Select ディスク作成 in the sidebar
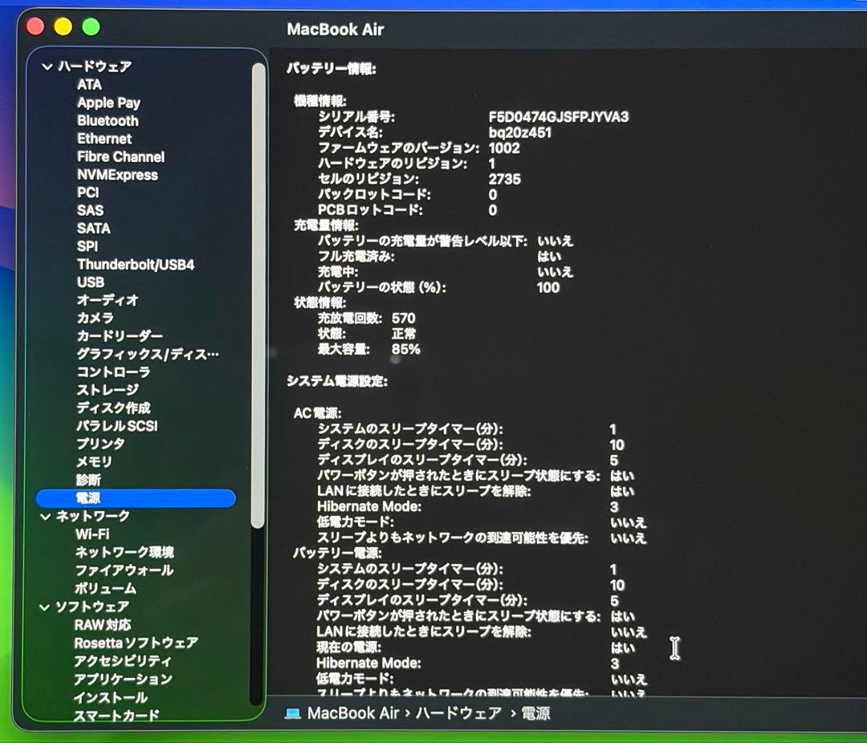867x743 pixels. pyautogui.click(x=113, y=408)
